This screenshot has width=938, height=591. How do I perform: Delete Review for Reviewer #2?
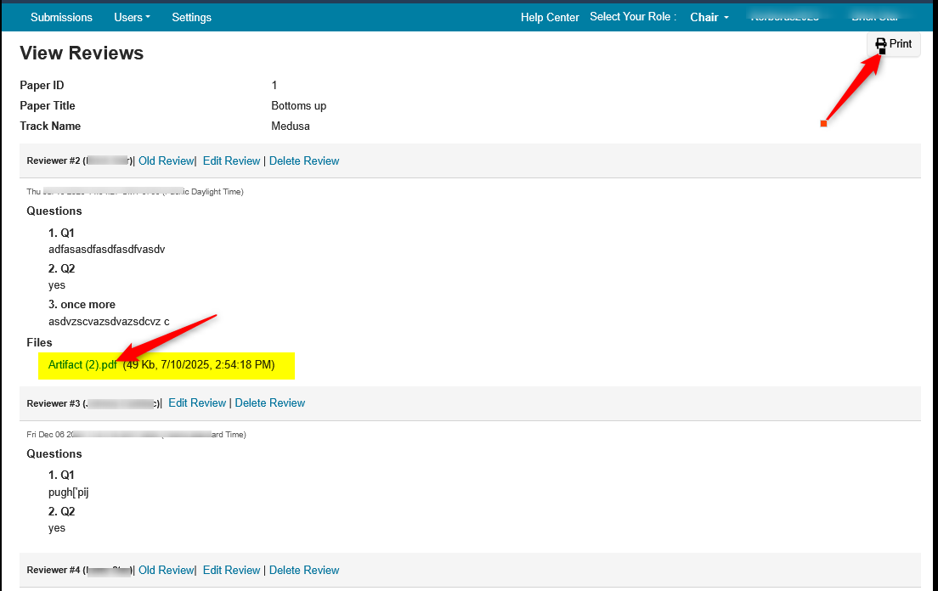(x=304, y=160)
